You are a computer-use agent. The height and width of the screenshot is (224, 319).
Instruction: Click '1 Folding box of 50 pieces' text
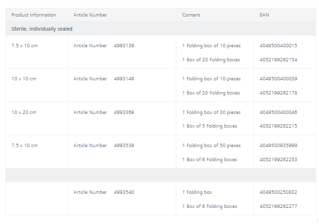[x=211, y=146]
